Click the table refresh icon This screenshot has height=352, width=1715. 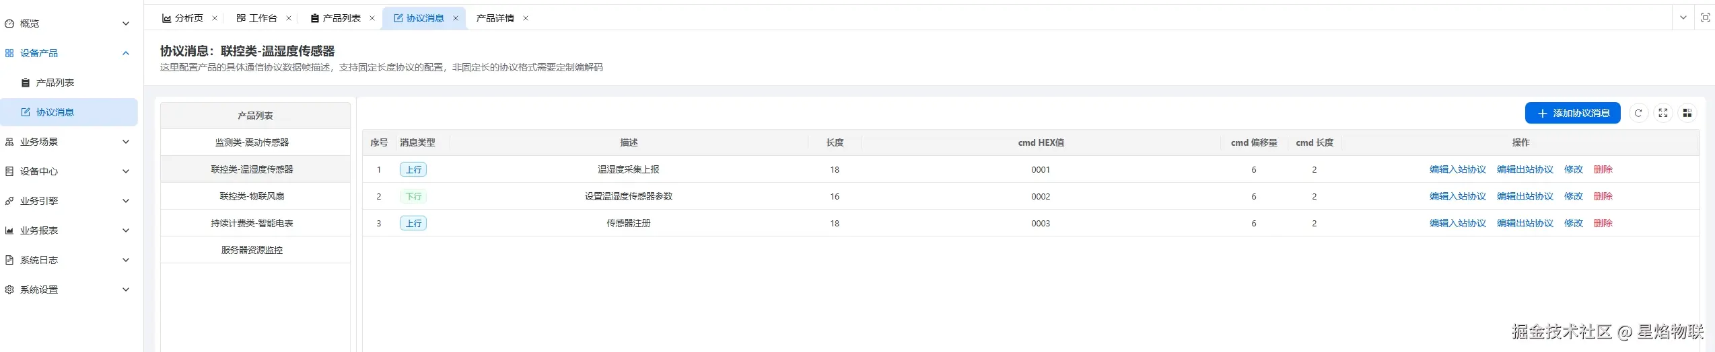click(1638, 113)
